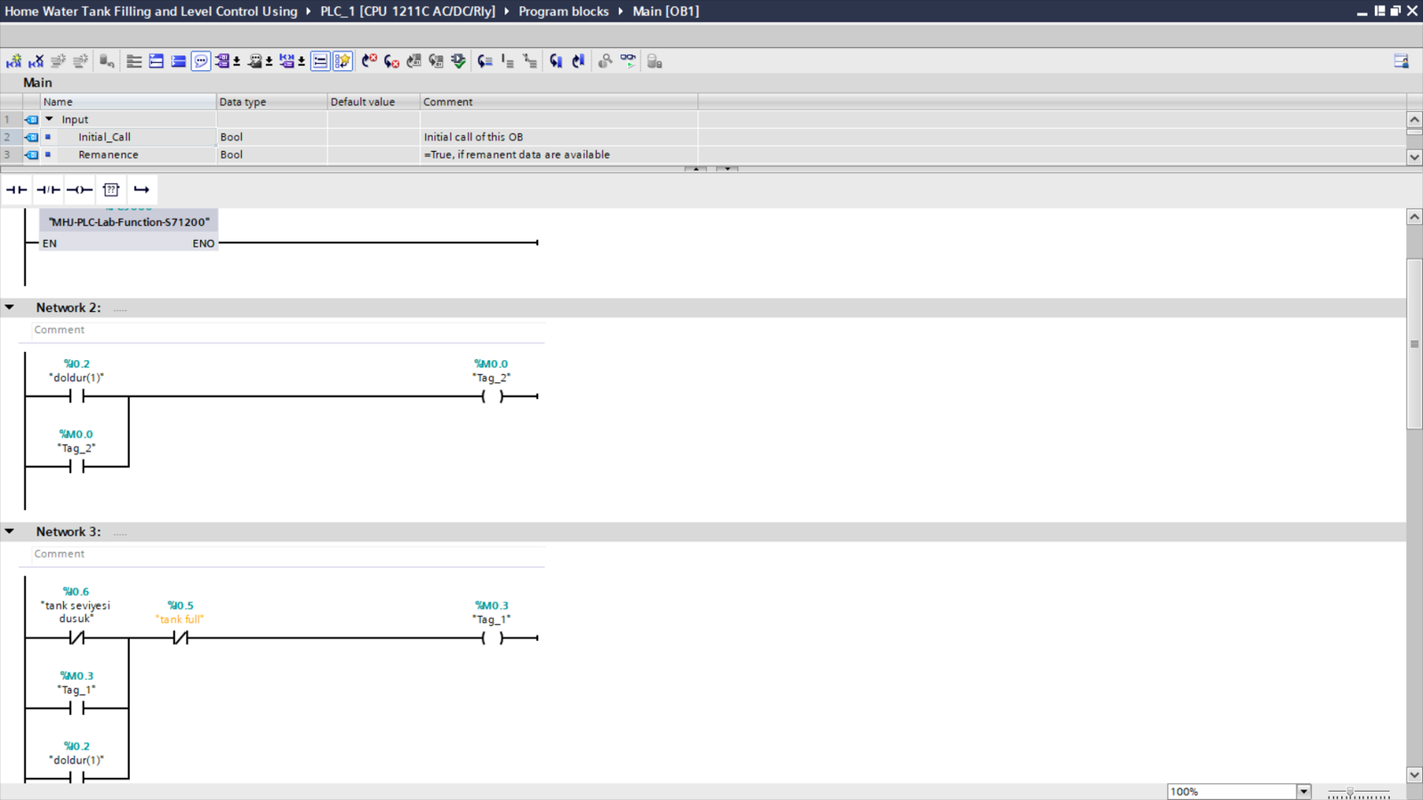The image size is (1423, 800).
Task: Collapse the interface pane with the up arrow
Action: click(x=696, y=168)
